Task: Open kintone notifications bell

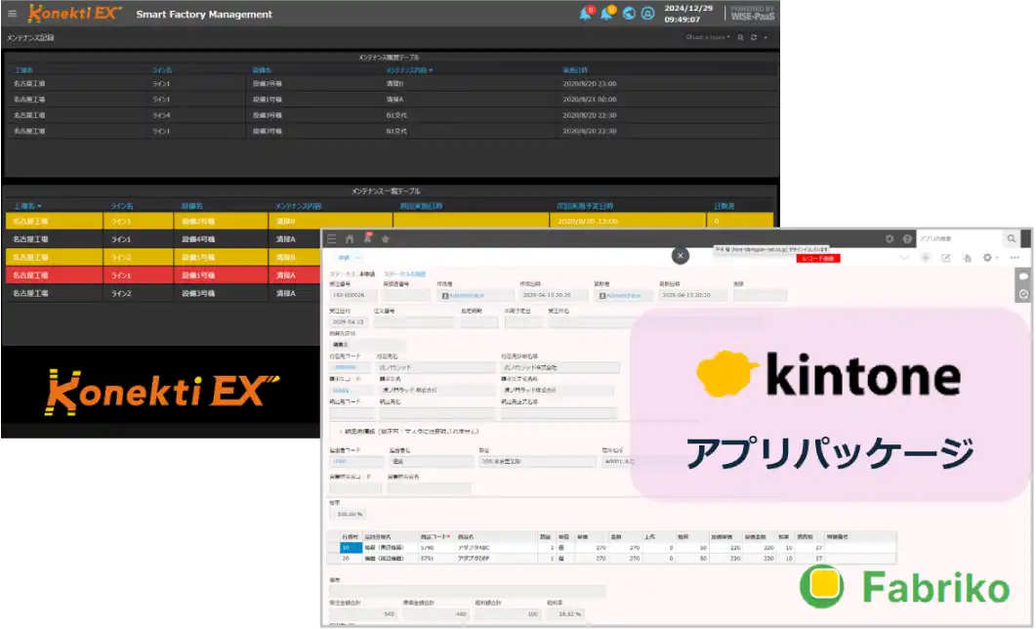Action: (x=367, y=238)
